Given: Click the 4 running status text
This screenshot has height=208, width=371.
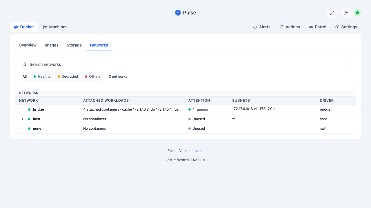Looking at the screenshot, I should click(x=200, y=109).
